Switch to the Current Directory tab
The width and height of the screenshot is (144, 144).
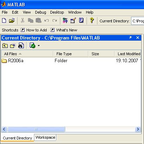pos(18,138)
